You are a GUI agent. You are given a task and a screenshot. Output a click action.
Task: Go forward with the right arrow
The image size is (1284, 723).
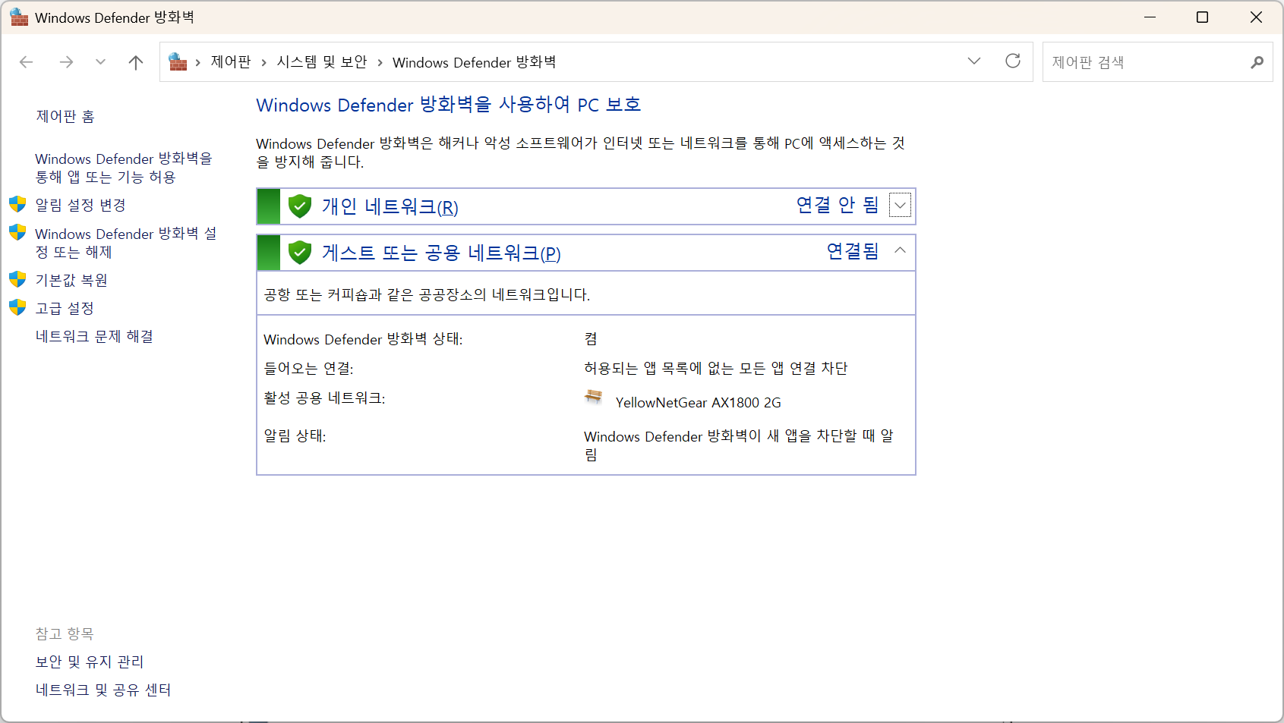[66, 62]
